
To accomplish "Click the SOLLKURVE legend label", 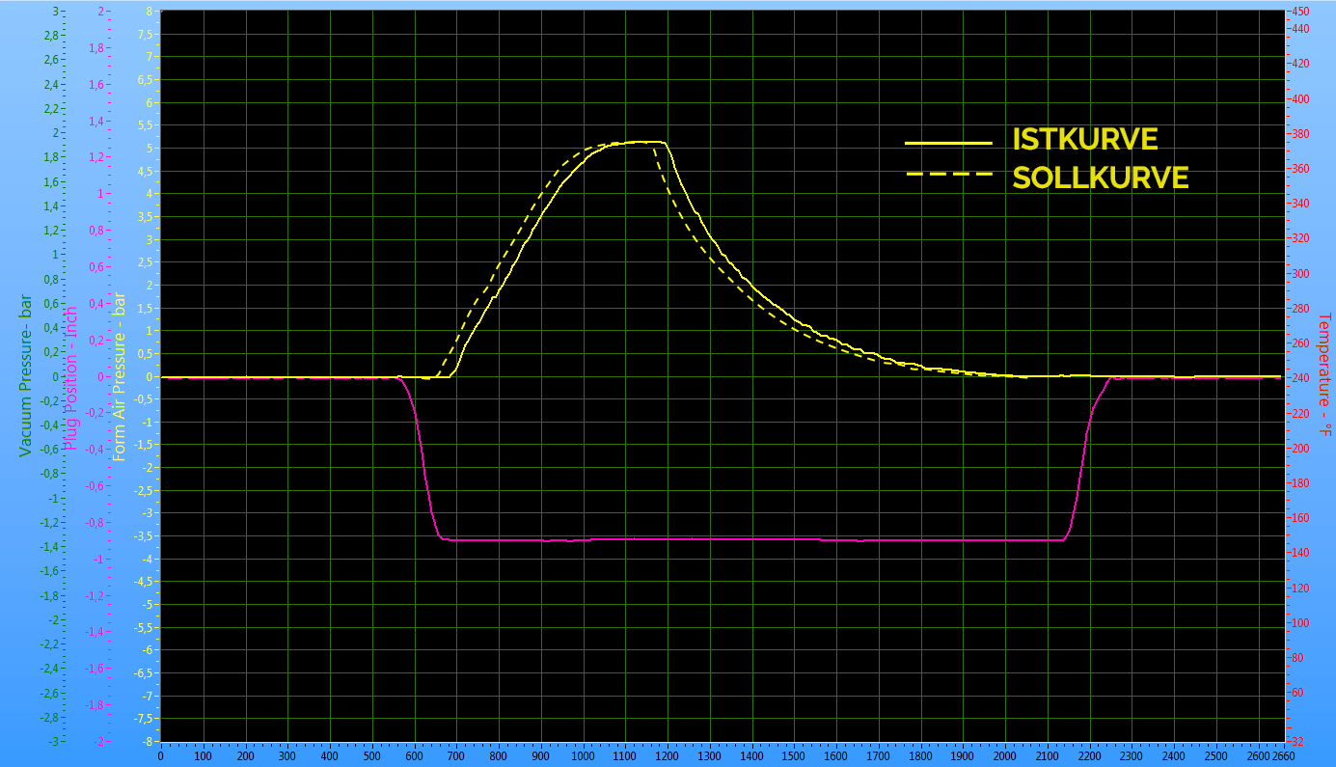I will (1100, 178).
